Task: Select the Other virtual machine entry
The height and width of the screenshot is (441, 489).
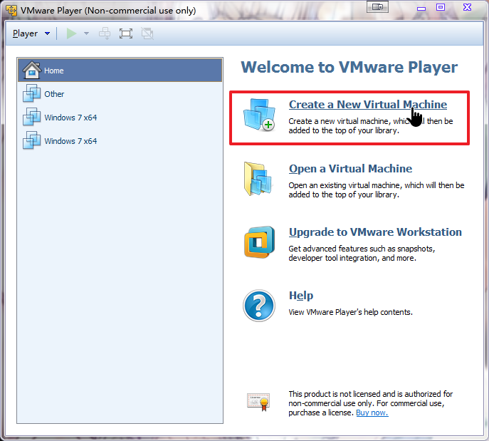Action: click(53, 94)
